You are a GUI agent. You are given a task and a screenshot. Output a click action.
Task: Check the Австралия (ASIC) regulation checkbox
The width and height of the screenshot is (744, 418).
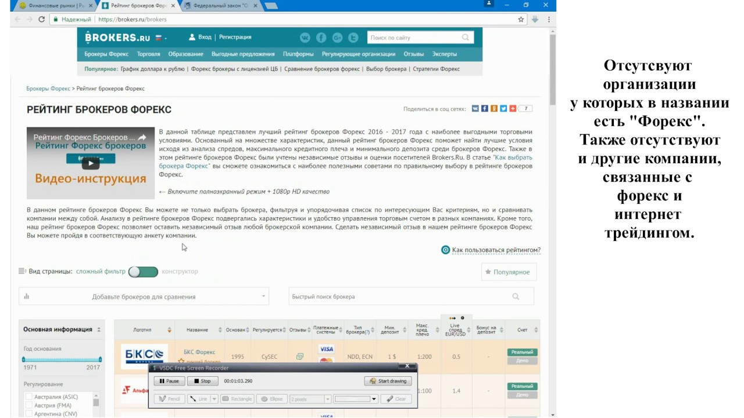[x=28, y=397]
